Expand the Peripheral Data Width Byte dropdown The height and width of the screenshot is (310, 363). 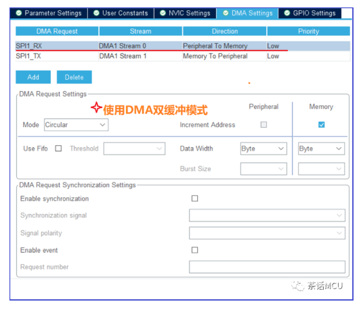[x=263, y=149]
